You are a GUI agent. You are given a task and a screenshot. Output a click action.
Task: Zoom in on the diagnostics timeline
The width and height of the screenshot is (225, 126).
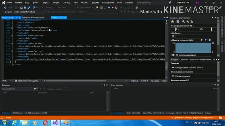point(184,22)
